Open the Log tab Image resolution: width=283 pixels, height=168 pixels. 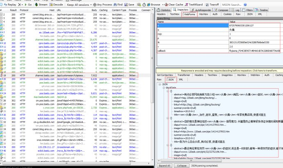coord(236,10)
